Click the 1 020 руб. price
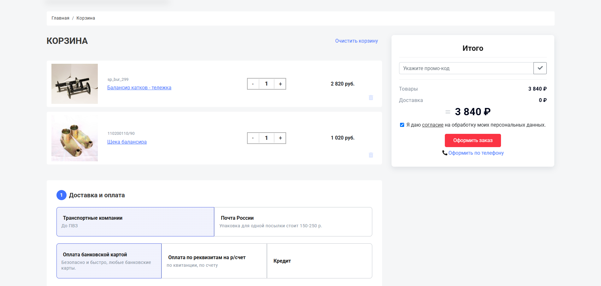Screen dimensions: 601x286 (x=343, y=138)
